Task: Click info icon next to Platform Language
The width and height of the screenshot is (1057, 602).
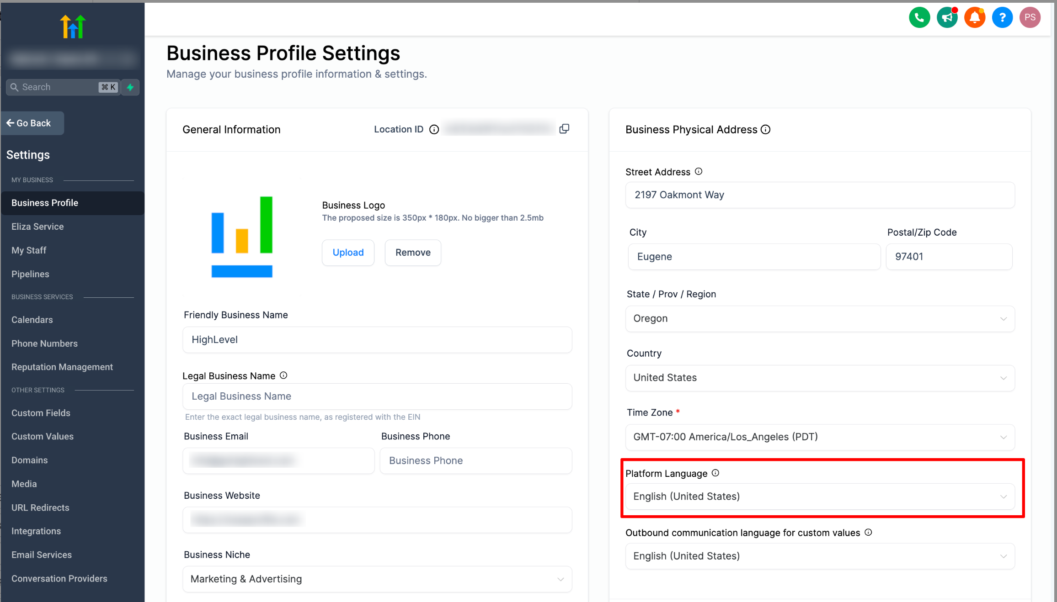Action: tap(715, 473)
